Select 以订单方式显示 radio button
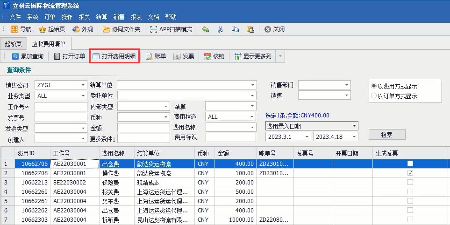This screenshot has width=450, height=225. (x=374, y=96)
